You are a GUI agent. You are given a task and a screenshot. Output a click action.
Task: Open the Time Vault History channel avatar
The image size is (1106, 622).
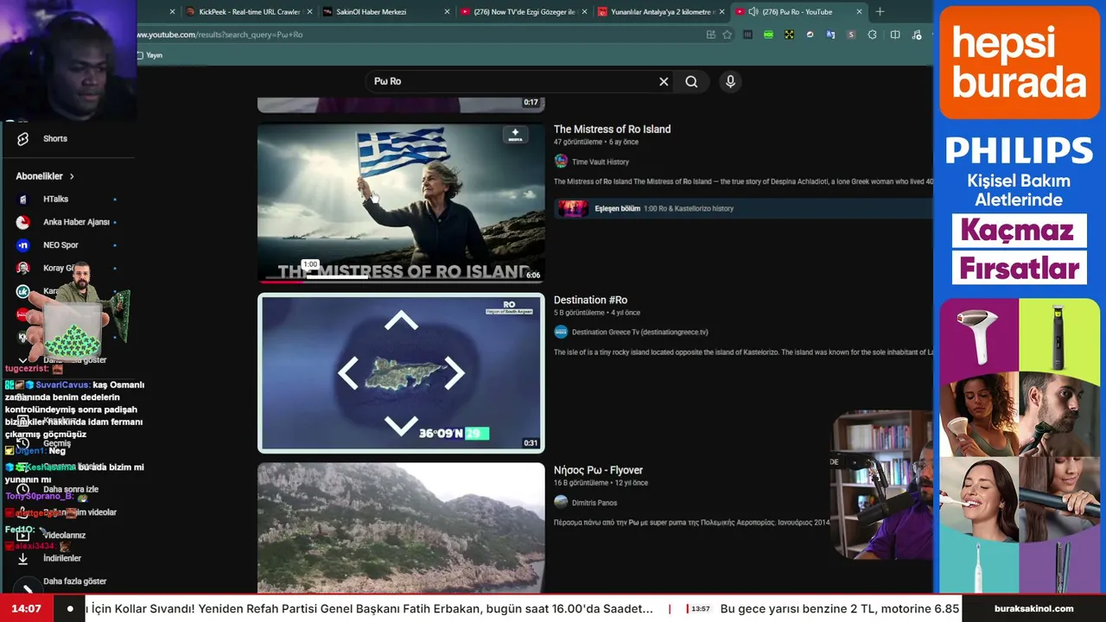(x=561, y=162)
